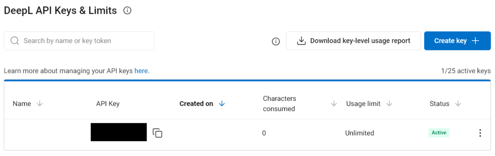Open three-dot actions menu for key

(480, 133)
